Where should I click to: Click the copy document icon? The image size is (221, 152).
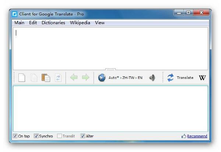[x=34, y=78]
